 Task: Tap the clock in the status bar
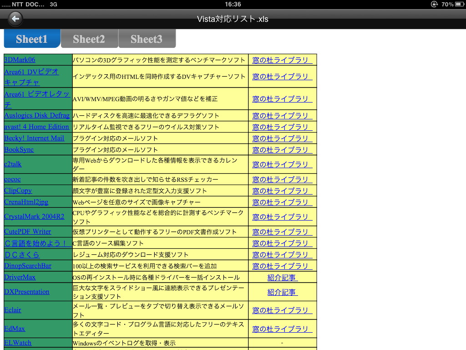(233, 5)
